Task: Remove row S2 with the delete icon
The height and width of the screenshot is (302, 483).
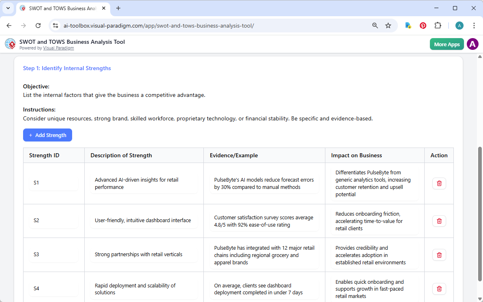Action: coord(439,221)
